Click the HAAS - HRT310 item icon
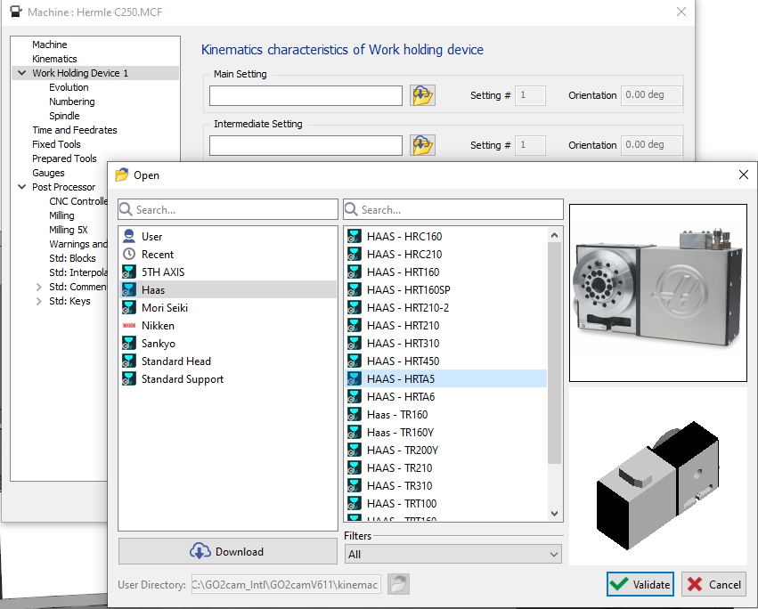The image size is (758, 609). click(x=355, y=344)
